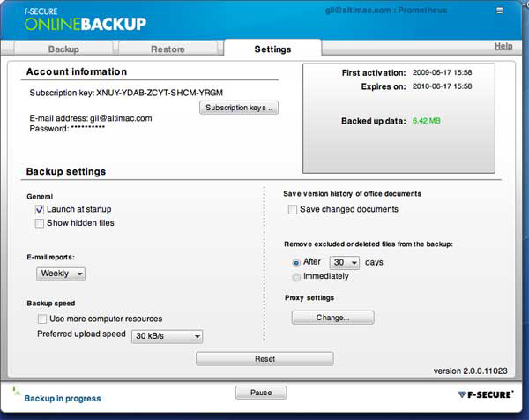Viewport: 529px width, 420px height.
Task: Select the Immediately radio button
Action: click(296, 277)
